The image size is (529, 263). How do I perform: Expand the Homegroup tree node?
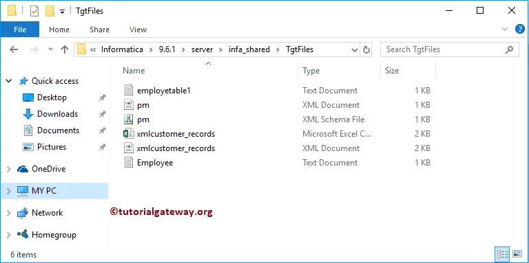tap(9, 235)
